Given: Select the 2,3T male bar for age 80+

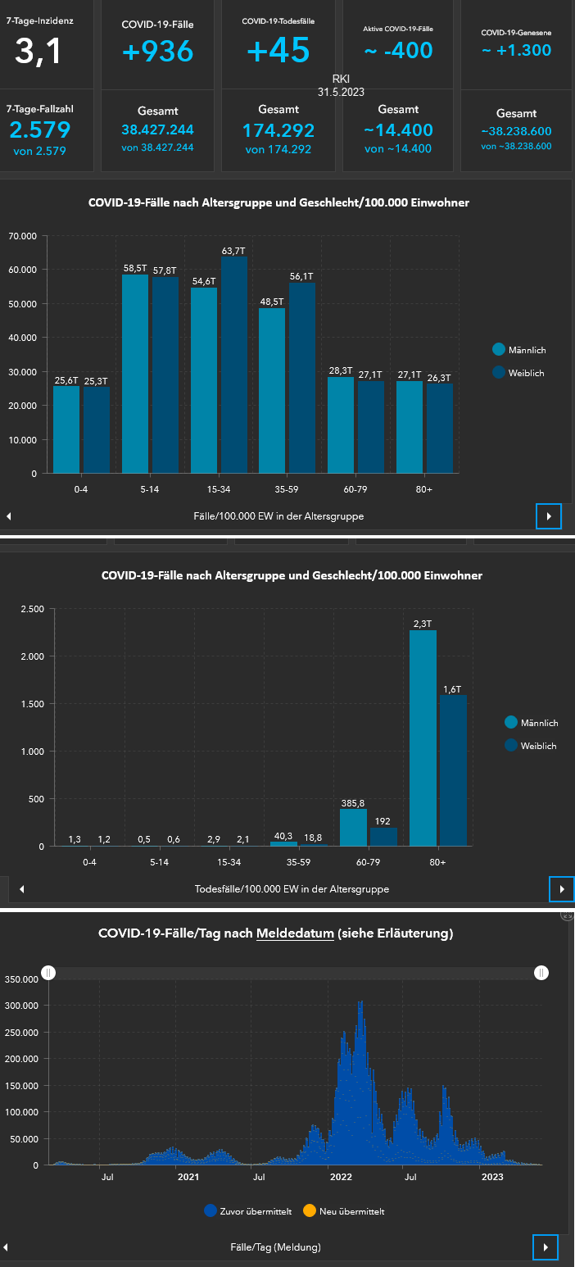Looking at the screenshot, I should click(x=423, y=738).
